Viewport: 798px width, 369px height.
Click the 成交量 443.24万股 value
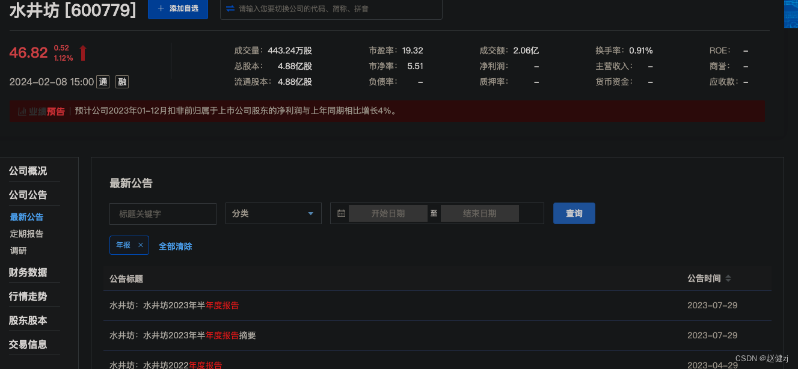pyautogui.click(x=290, y=50)
